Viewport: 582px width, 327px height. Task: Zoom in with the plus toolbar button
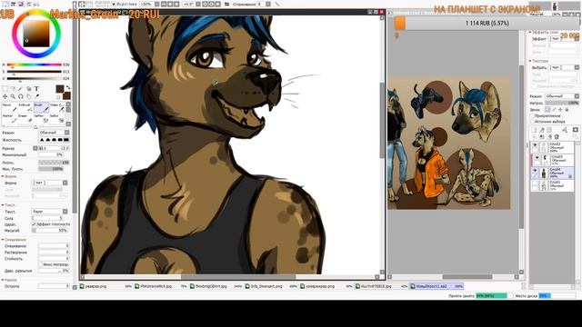click(170, 4)
